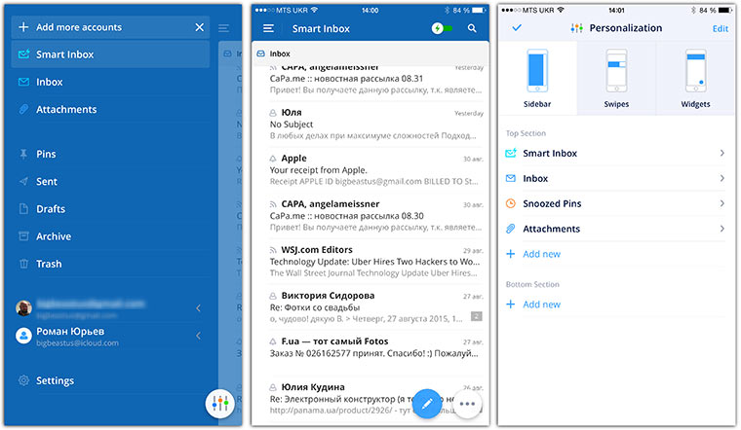This screenshot has width=741, height=430.
Task: Click the feed icon beside WSJ.com Editors
Action: (273, 250)
